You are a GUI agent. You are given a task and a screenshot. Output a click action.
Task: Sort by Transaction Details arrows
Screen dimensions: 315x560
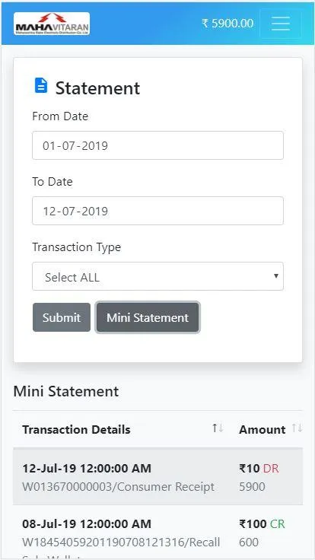tap(218, 428)
